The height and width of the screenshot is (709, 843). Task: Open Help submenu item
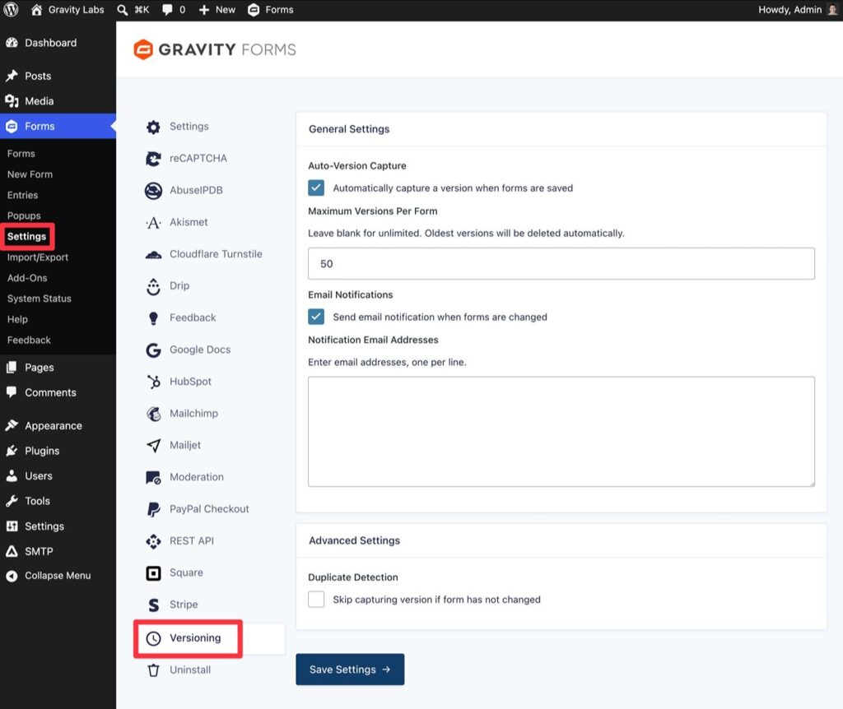click(17, 320)
